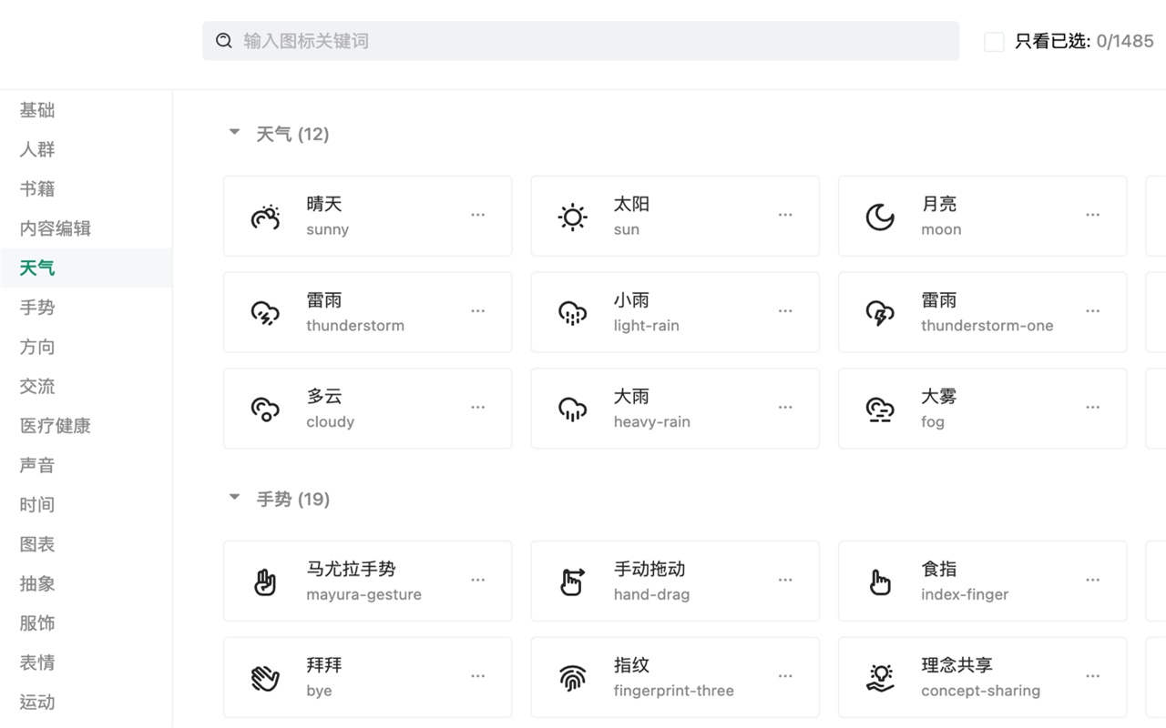Click the 0/1485 selected counter
Viewport: 1166px width, 728px height.
(1125, 41)
